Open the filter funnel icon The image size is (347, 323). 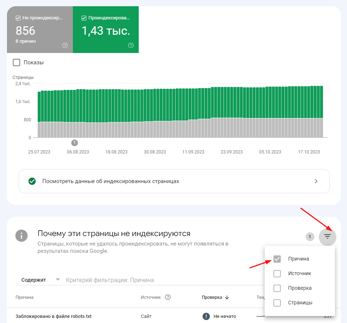click(x=327, y=237)
